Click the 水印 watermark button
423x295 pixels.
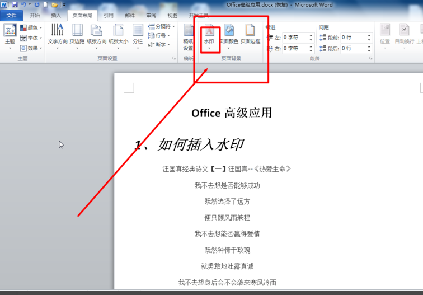(209, 37)
